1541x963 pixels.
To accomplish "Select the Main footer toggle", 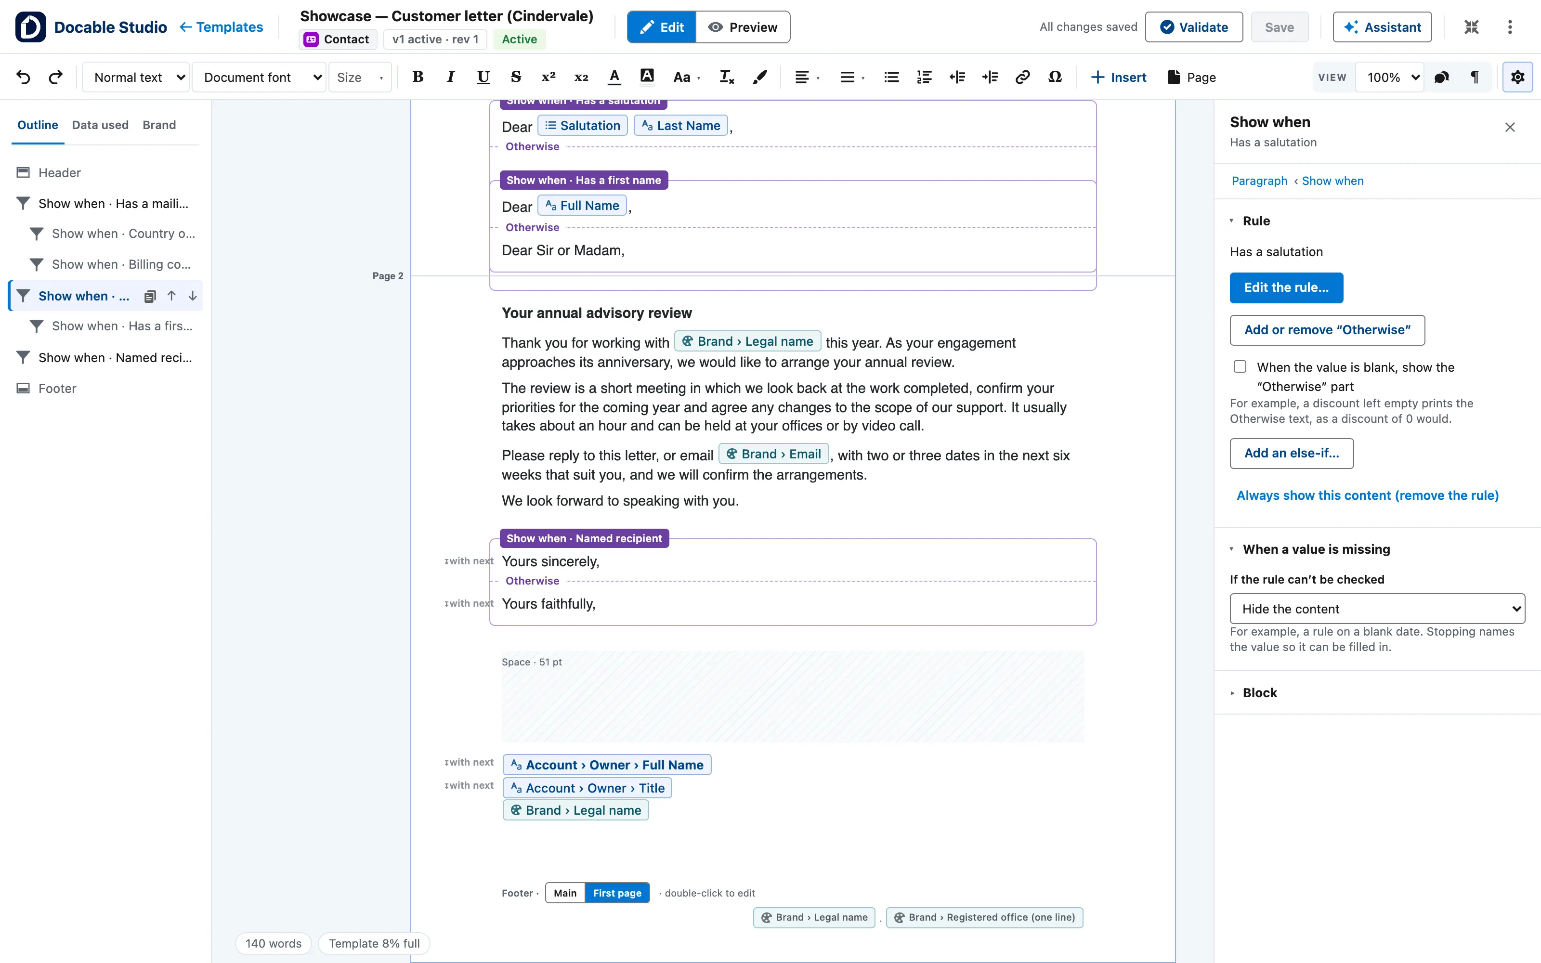I will coord(565,893).
